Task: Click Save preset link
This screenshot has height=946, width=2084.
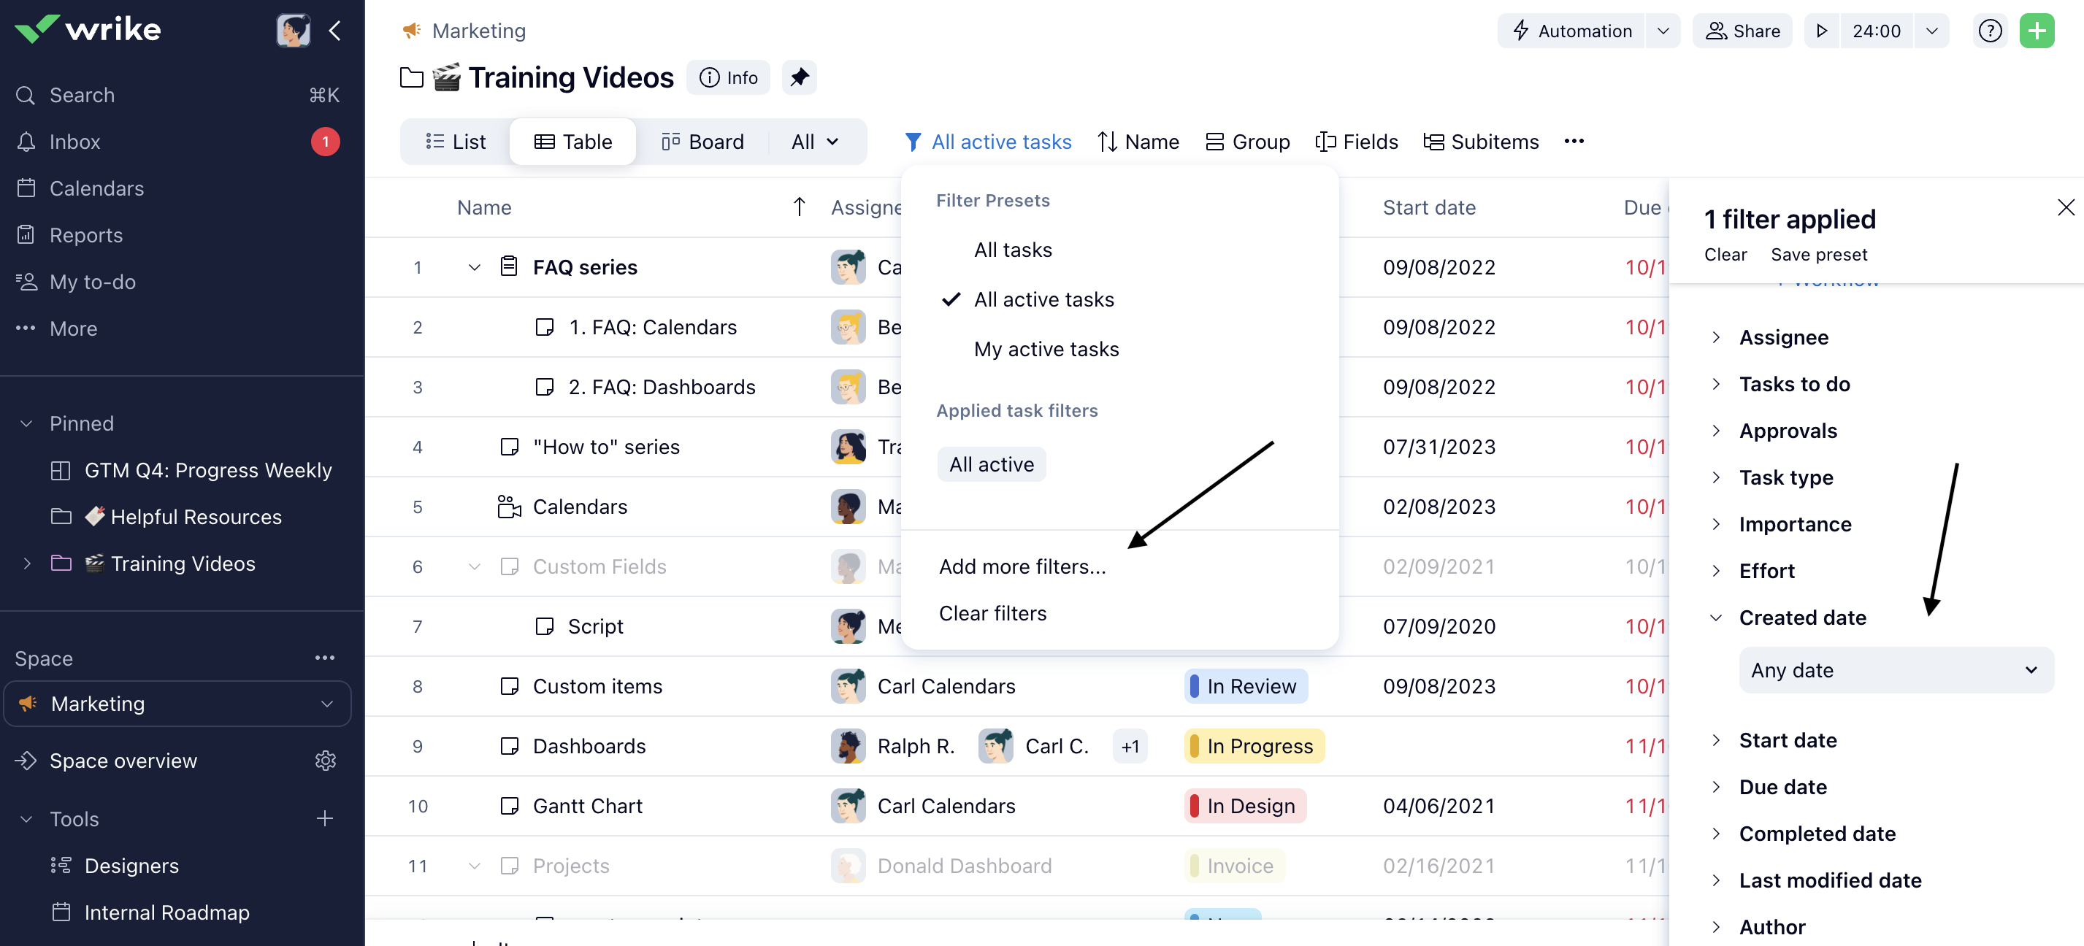Action: tap(1819, 255)
